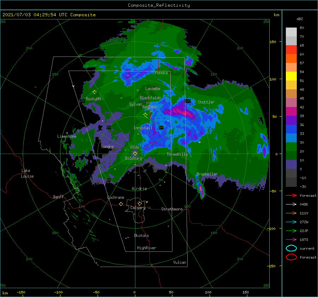Image resolution: width=318 pixels, height=297 pixels.
Task: Click the Strathmore town label
Action: [x=172, y=209]
